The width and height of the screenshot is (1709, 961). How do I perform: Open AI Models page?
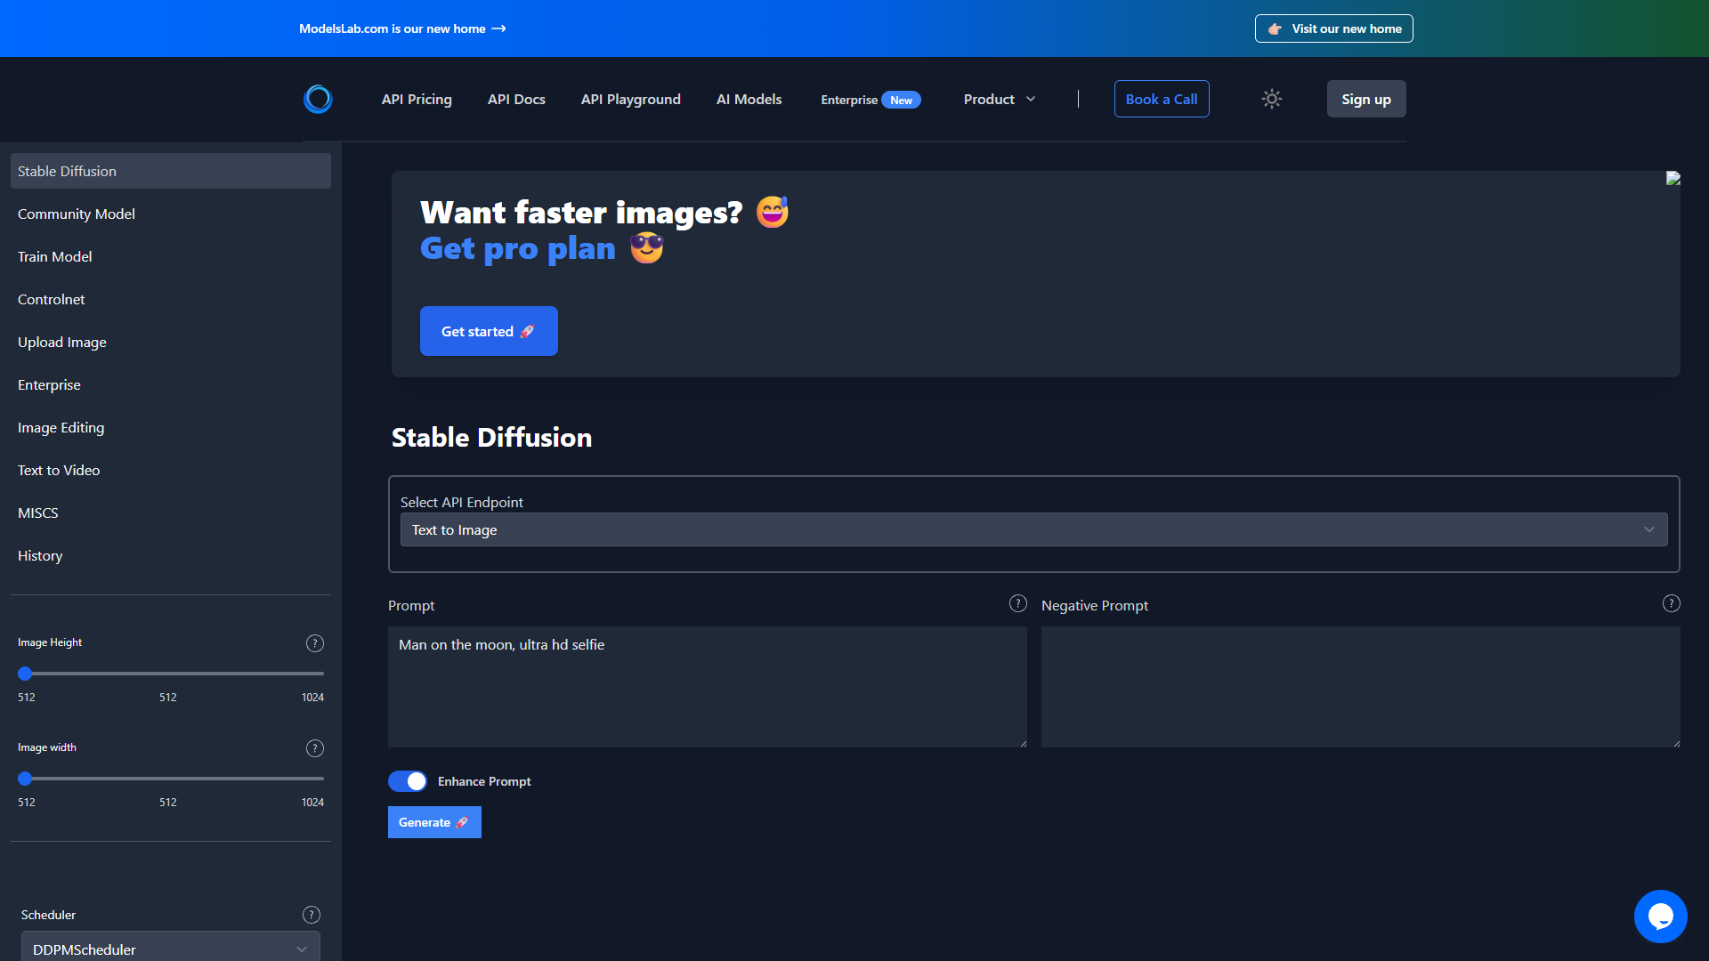point(749,100)
